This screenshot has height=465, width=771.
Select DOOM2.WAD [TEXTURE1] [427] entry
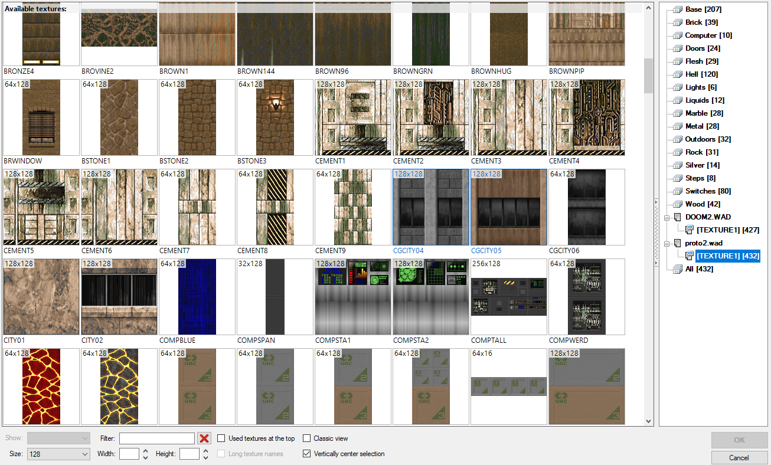coord(727,230)
